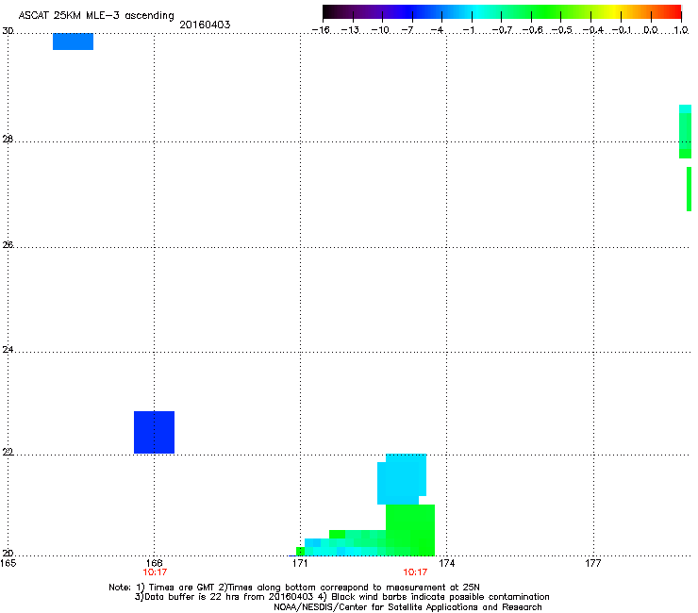The width and height of the screenshot is (698, 613).
Task: Click the green data strip at 28N right edge
Action: (x=685, y=131)
